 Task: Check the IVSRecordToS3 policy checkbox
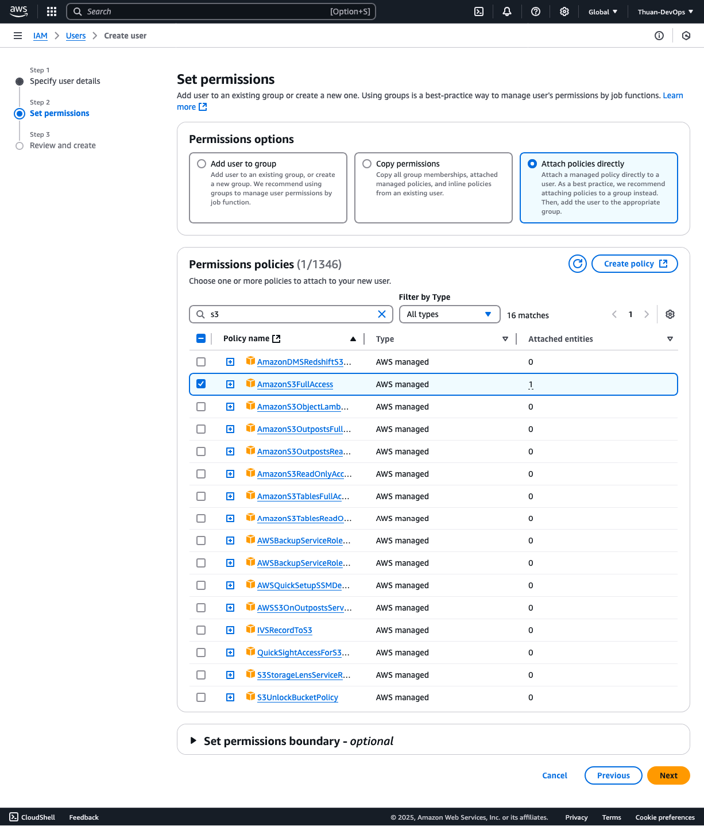(201, 630)
